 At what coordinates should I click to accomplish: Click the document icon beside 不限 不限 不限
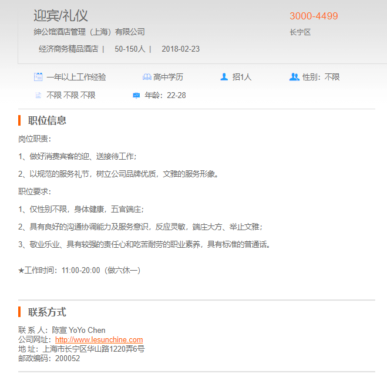(38, 95)
